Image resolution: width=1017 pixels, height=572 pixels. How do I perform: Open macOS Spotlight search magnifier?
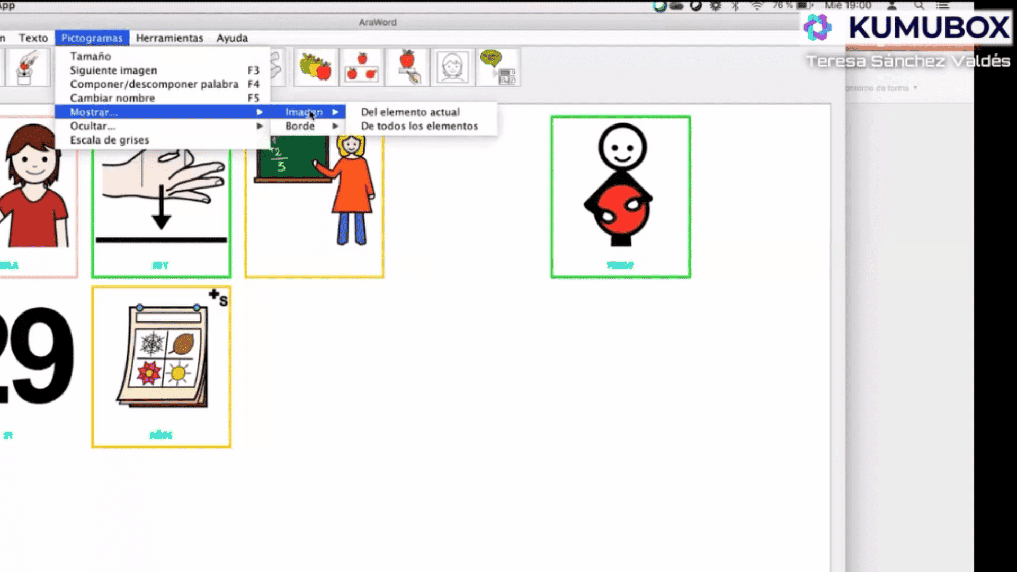click(x=919, y=6)
